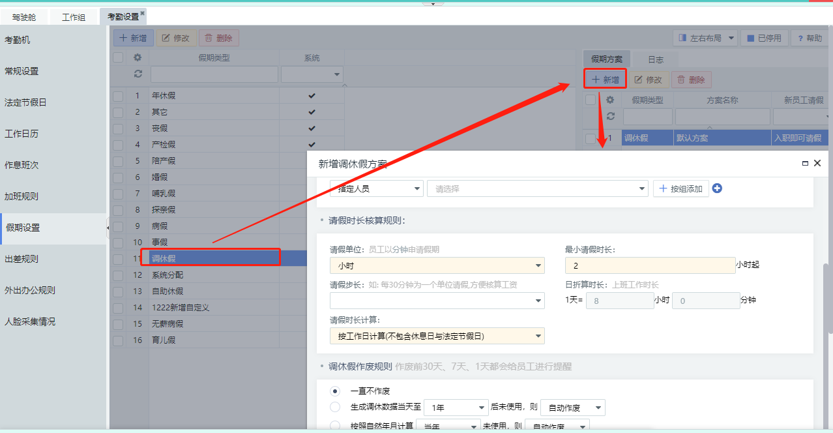833x433 pixels.
Task: Click 删除 in the 假期方案 panel
Action: pos(691,80)
